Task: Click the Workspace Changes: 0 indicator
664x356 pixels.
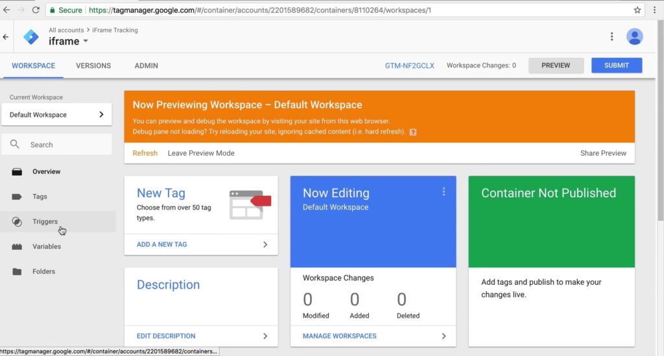Action: pyautogui.click(x=481, y=65)
